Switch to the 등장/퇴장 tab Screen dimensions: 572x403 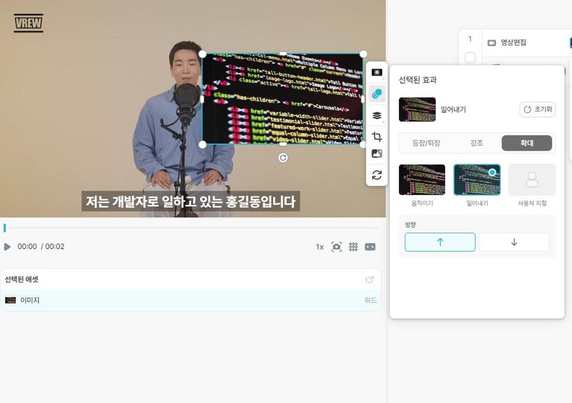(426, 143)
